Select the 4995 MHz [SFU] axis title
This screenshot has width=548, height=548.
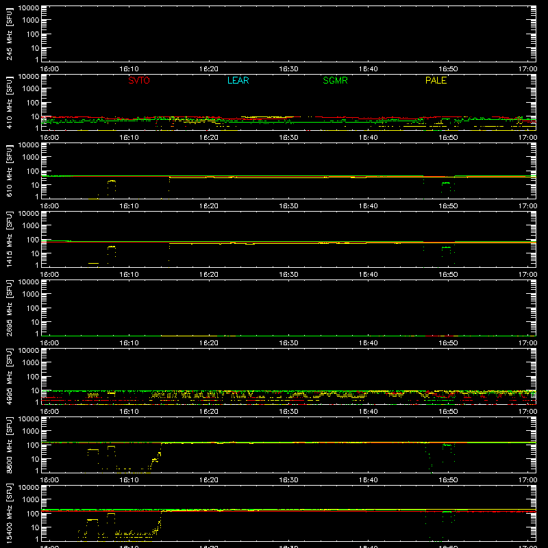click(10, 376)
